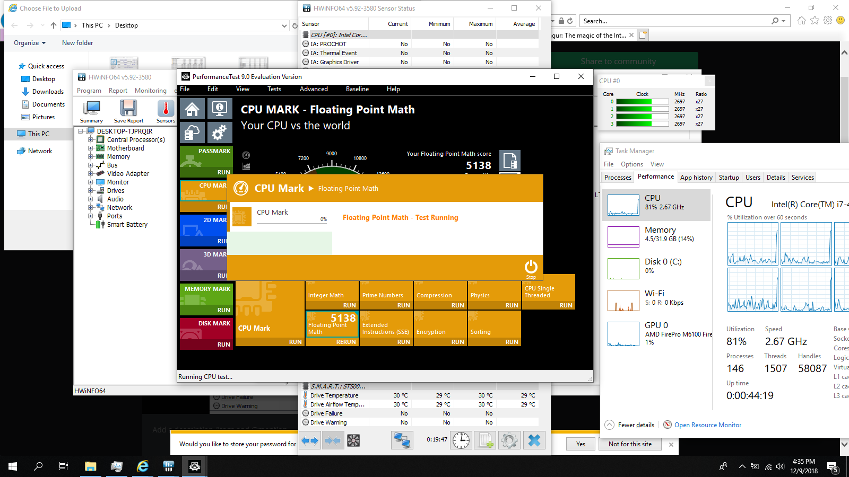The height and width of the screenshot is (477, 849).
Task: Shrink sensor columns with blue inward arrows
Action: click(x=332, y=440)
